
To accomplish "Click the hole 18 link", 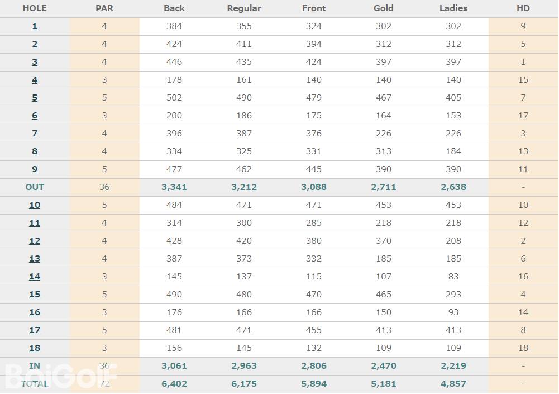I will pyautogui.click(x=35, y=348).
